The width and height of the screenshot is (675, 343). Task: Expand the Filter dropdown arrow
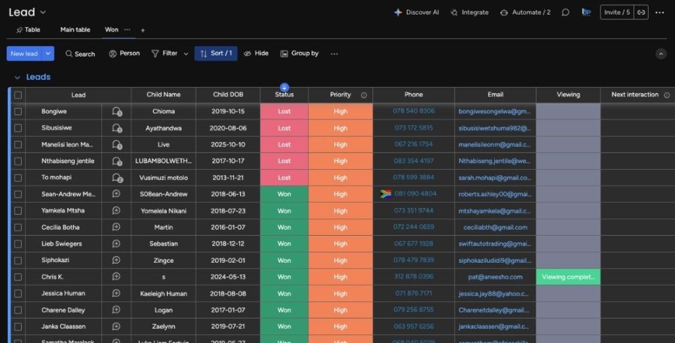click(186, 54)
